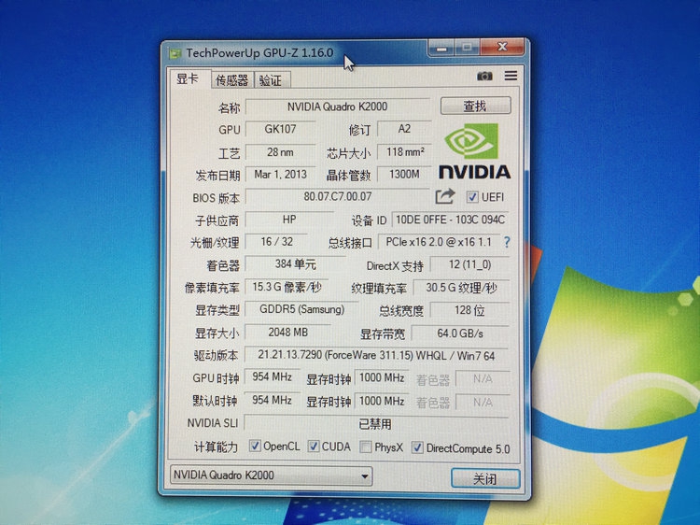Viewport: 700px width, 525px height.
Task: Click the device ID 10DE 0FFE - 103C 094C
Action: coord(450,220)
